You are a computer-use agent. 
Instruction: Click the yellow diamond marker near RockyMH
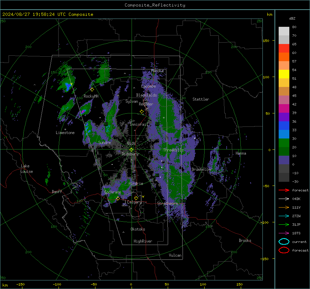click(x=92, y=90)
